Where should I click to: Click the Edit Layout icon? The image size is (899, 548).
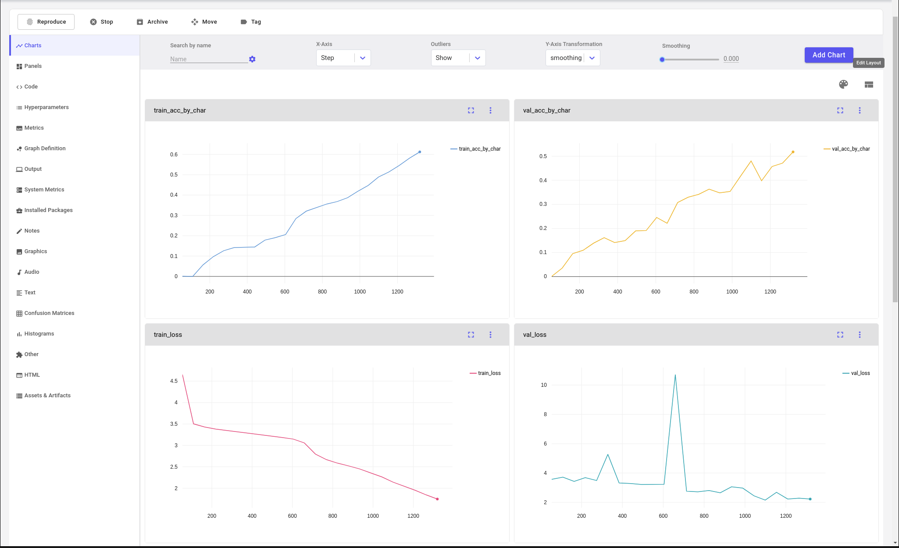(x=869, y=85)
